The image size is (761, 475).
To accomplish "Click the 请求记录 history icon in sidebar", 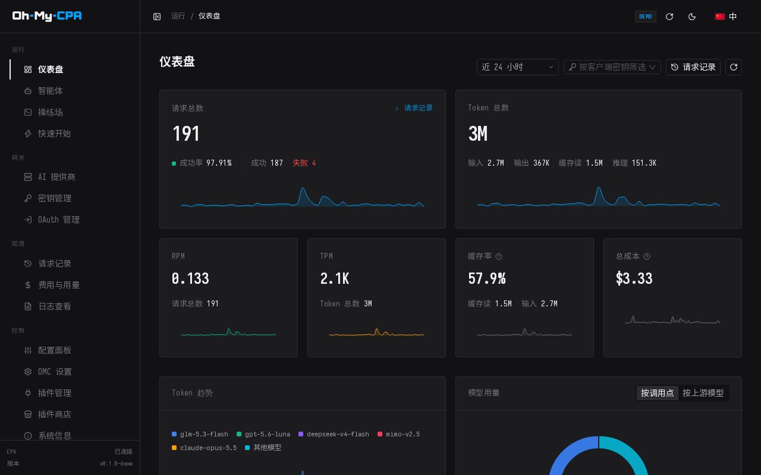I will click(x=28, y=264).
